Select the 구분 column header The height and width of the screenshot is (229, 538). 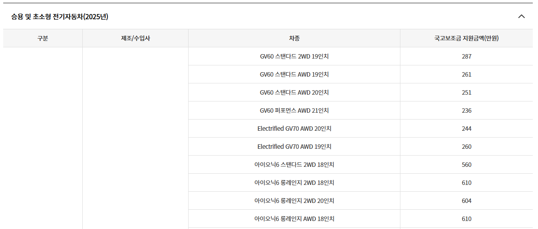43,39
